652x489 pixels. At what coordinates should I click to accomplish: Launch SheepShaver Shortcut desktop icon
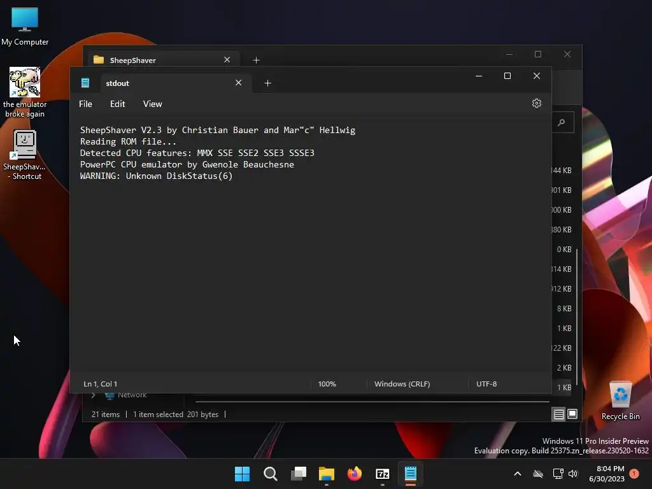pyautogui.click(x=25, y=155)
